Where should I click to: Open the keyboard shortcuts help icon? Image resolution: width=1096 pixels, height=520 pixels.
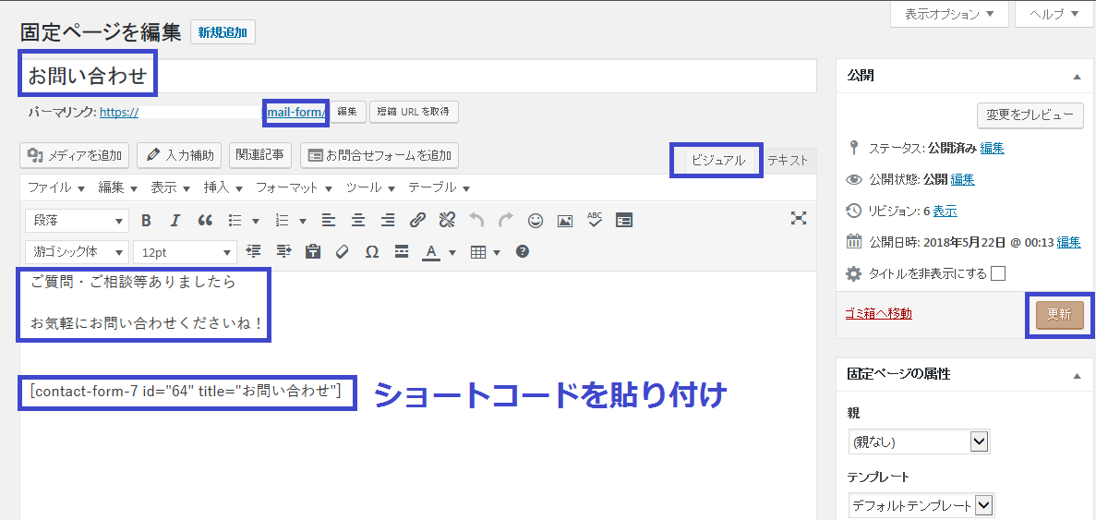pyautogui.click(x=523, y=252)
